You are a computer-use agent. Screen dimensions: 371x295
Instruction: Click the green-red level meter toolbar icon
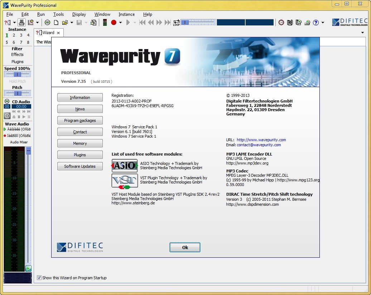pyautogui.click(x=105, y=23)
